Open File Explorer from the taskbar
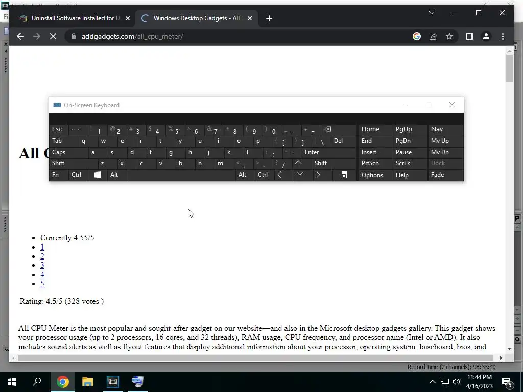Screen dimensions: 523x392 (88, 382)
